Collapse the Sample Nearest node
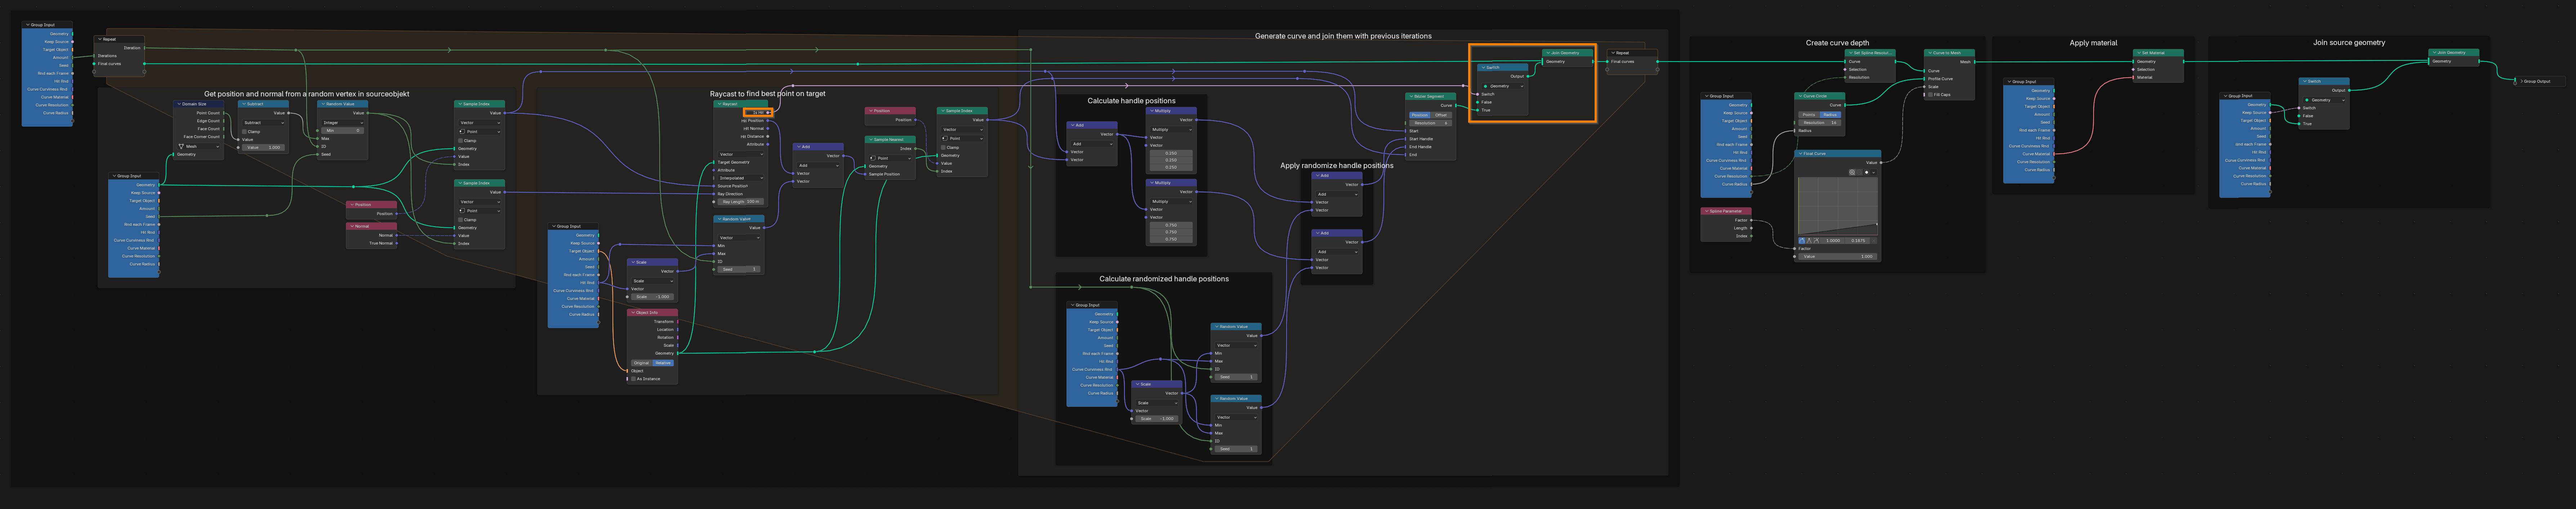The height and width of the screenshot is (509, 2576). click(871, 140)
